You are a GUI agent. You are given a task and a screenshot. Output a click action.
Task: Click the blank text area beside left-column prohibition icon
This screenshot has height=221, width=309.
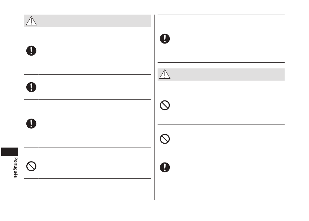95,163
